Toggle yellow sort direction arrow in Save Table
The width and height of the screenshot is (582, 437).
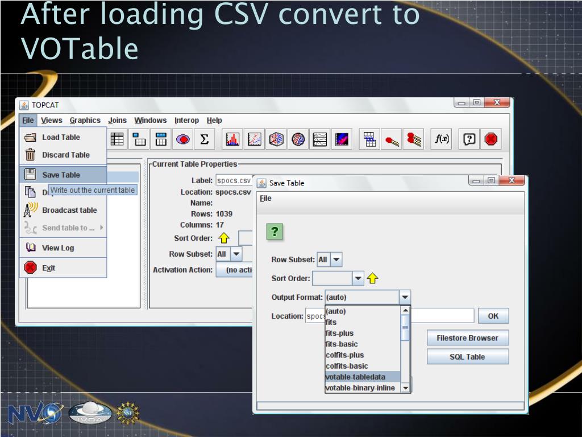(372, 278)
